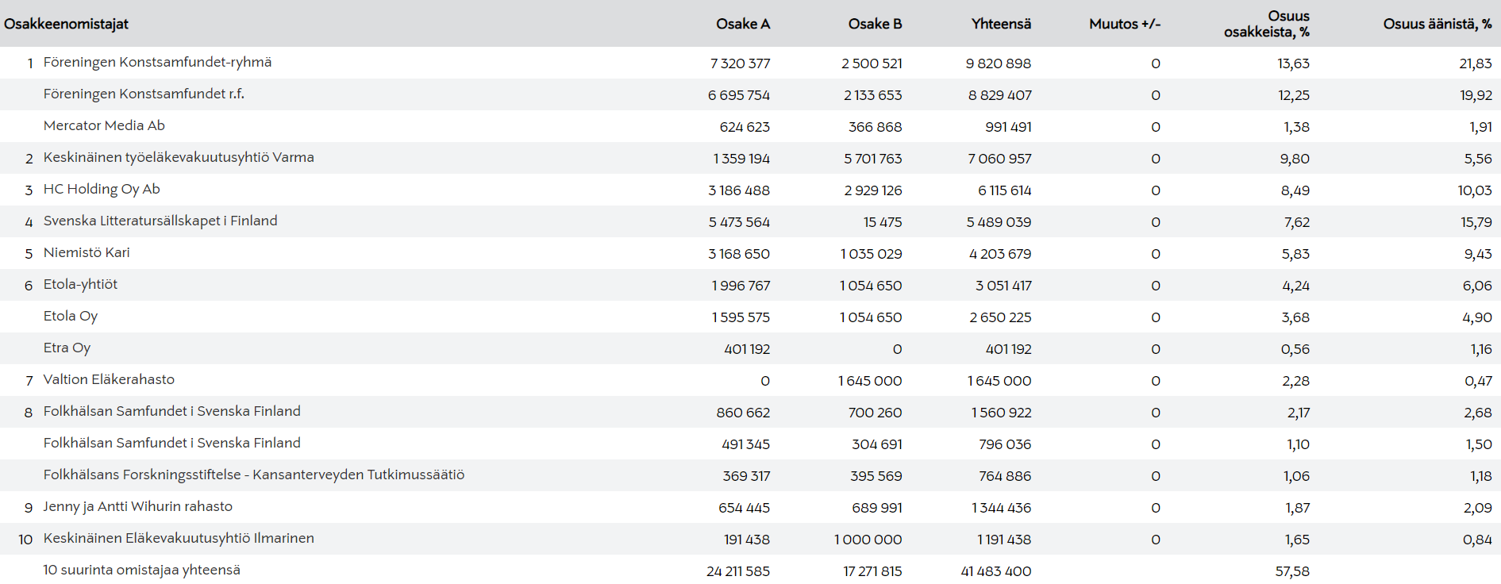Select Jenny ja Antti Wihurin rahasto name
This screenshot has height=584, width=1501.
138,506
